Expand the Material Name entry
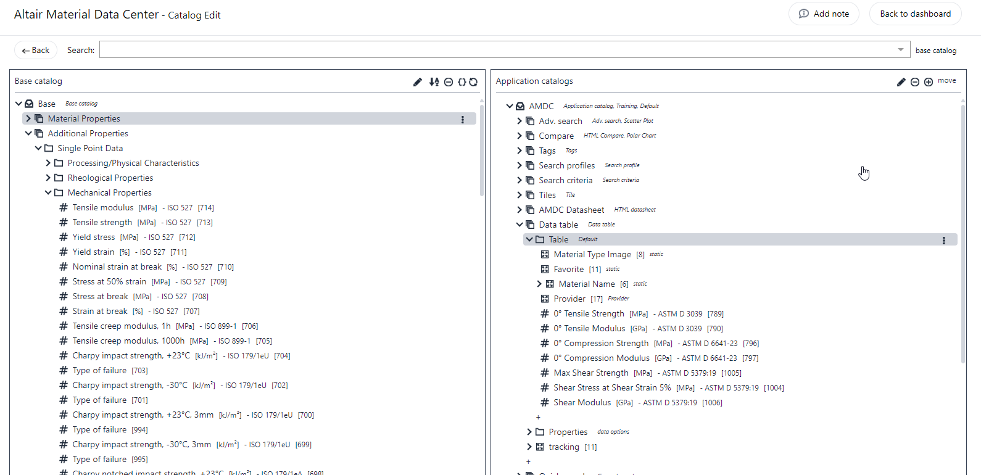Screen dimensions: 981x475 (539, 284)
